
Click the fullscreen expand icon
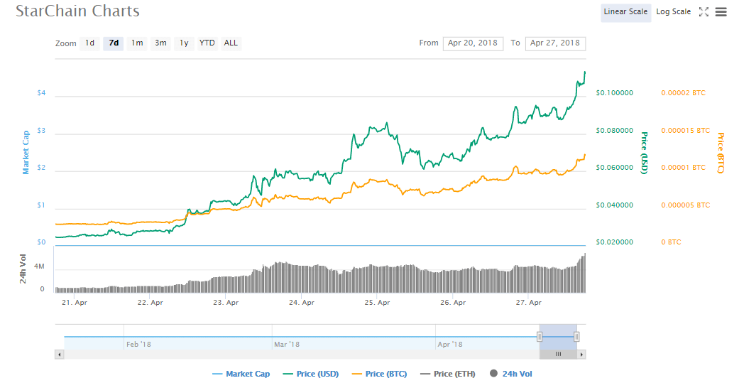pyautogui.click(x=704, y=11)
